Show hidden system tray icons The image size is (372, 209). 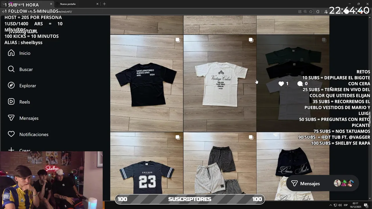330,205
